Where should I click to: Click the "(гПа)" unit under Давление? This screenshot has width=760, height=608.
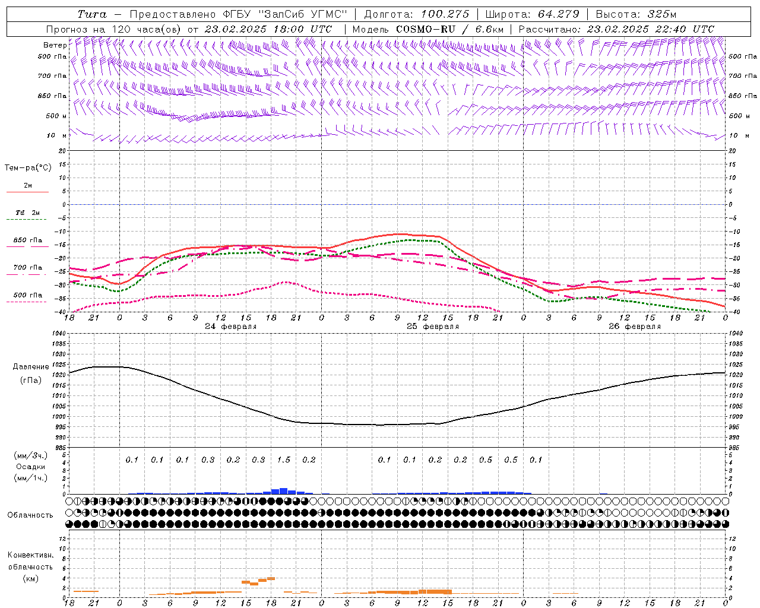(31, 381)
